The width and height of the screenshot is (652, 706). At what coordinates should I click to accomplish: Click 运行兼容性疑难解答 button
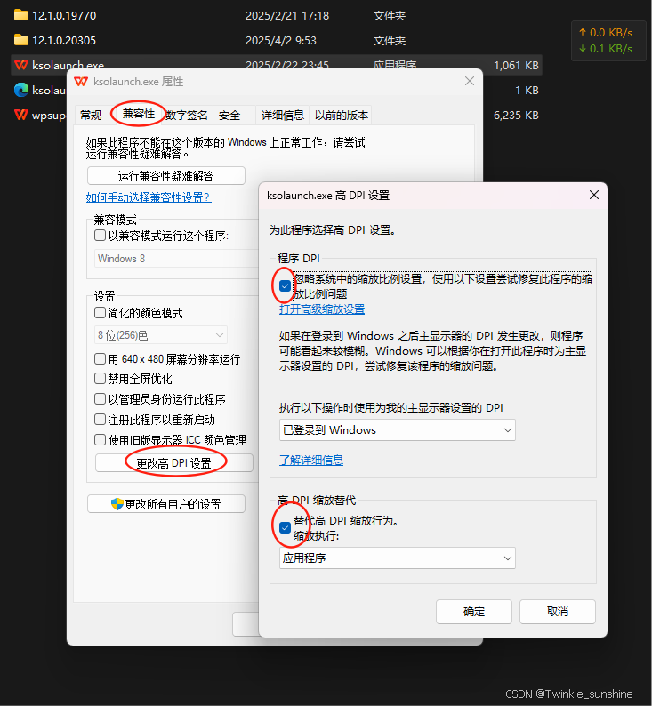pos(166,175)
